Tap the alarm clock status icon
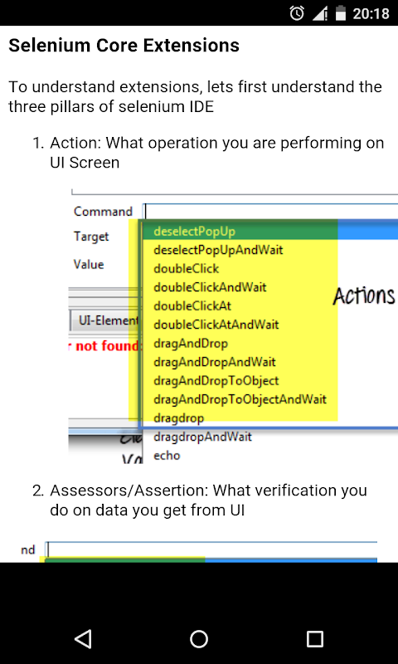 pyautogui.click(x=297, y=13)
